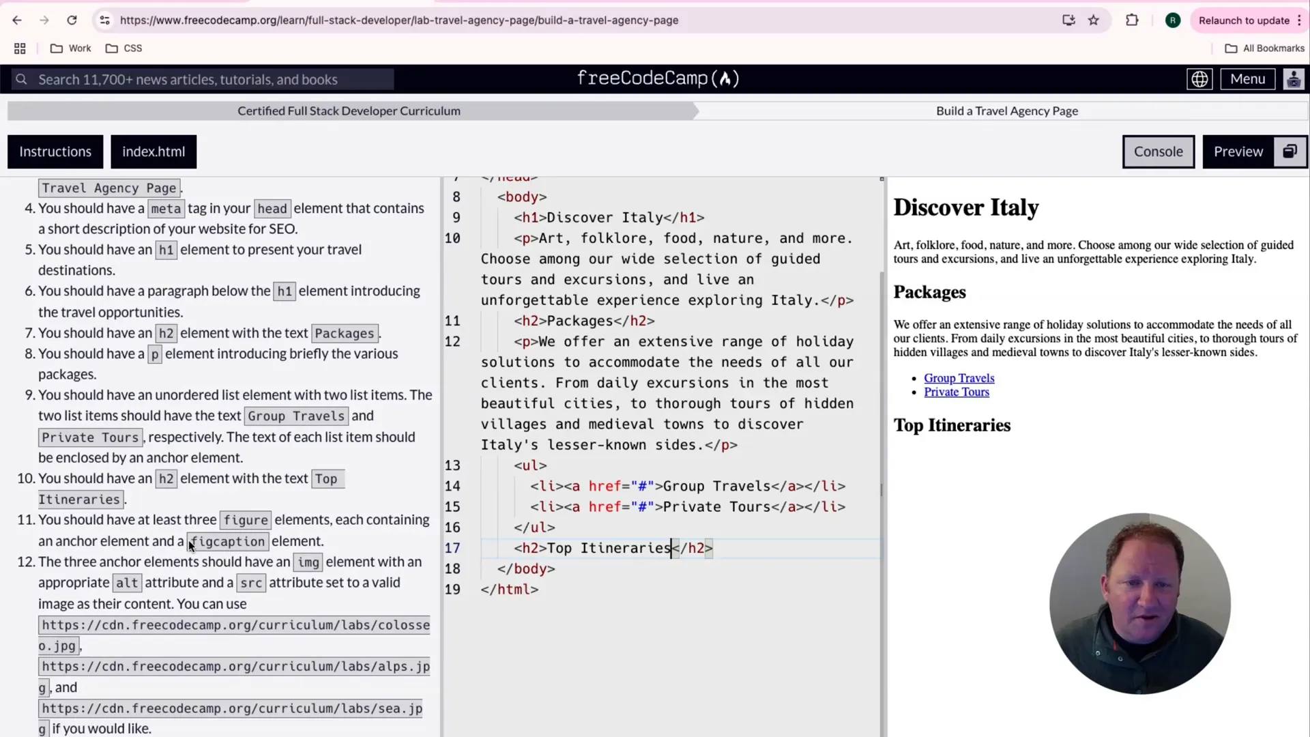Toggle the Preview panel
Image resolution: width=1310 pixels, height=737 pixels.
point(1238,151)
